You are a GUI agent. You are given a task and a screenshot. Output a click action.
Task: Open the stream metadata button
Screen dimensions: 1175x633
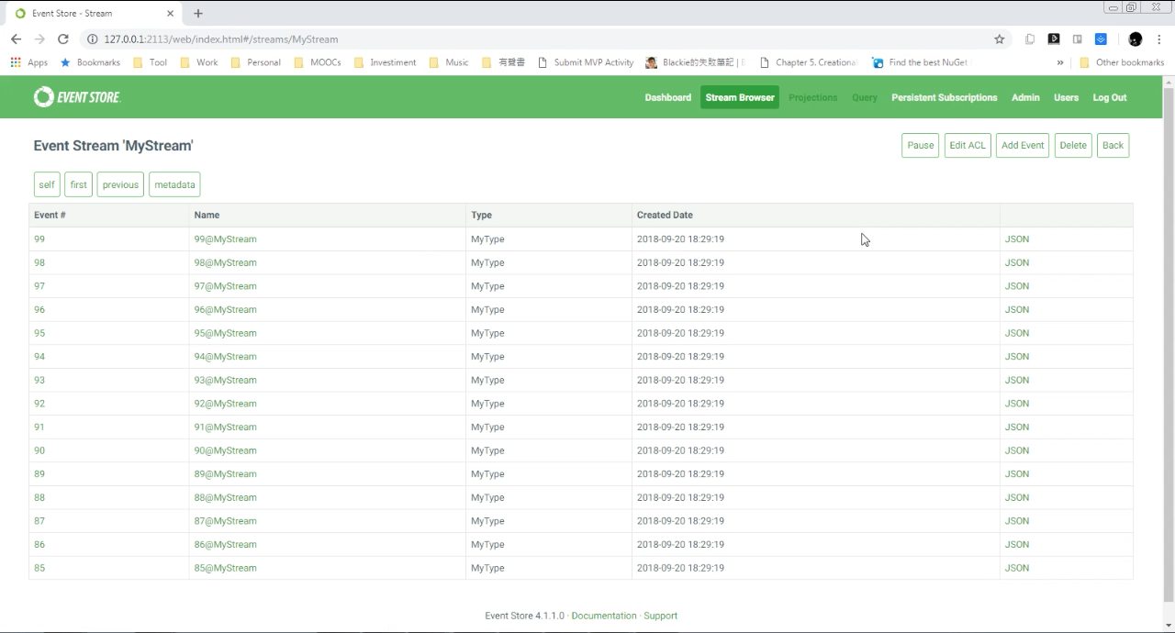[x=174, y=184]
